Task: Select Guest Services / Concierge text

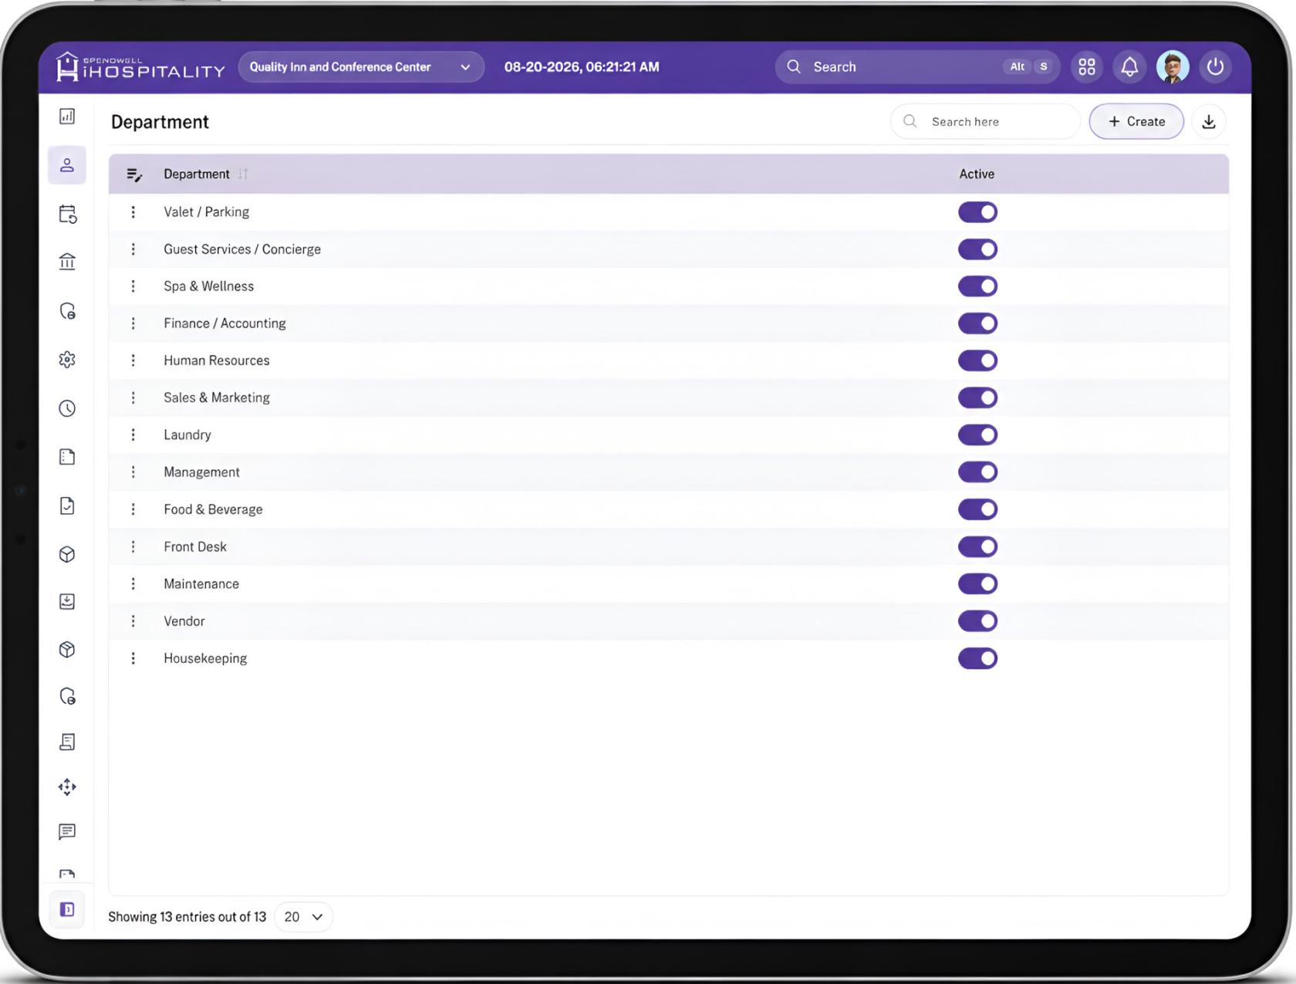Action: point(242,249)
